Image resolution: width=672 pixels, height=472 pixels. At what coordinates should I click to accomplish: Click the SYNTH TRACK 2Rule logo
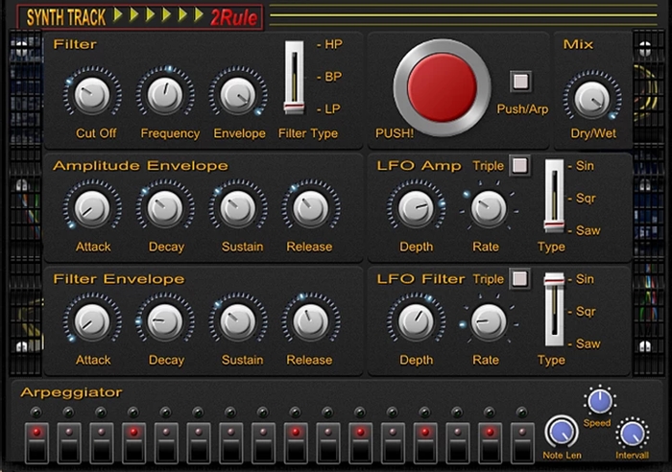140,17
